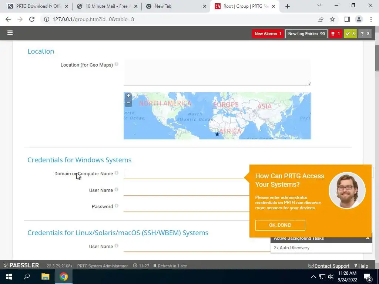Close the 10 Minute Mail tab

(136, 7)
